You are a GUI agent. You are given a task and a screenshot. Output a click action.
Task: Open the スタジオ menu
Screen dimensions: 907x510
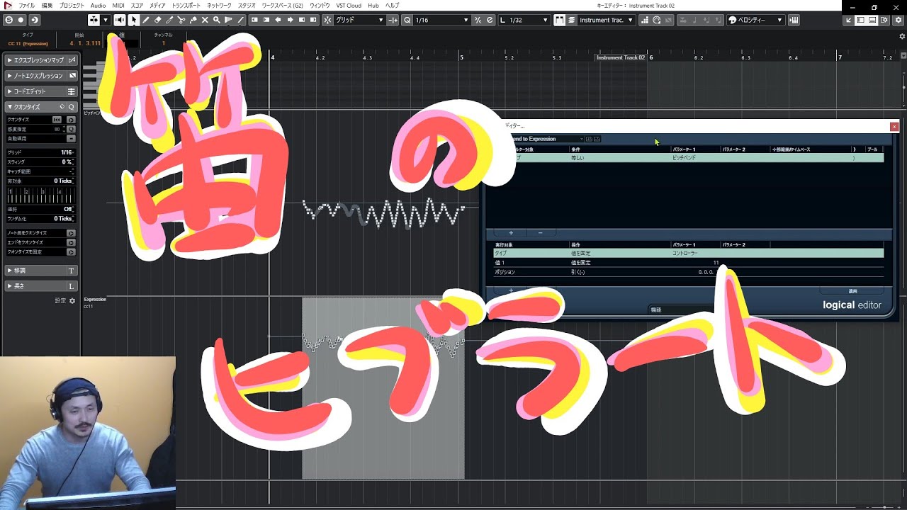[247, 6]
